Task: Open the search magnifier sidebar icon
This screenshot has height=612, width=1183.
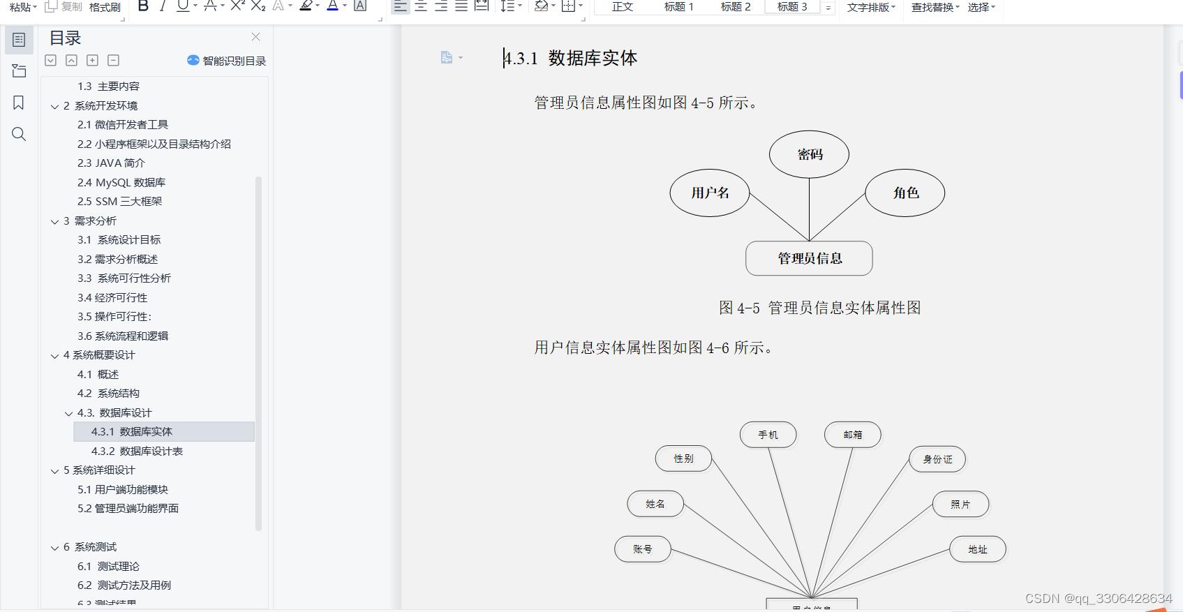Action: (19, 134)
